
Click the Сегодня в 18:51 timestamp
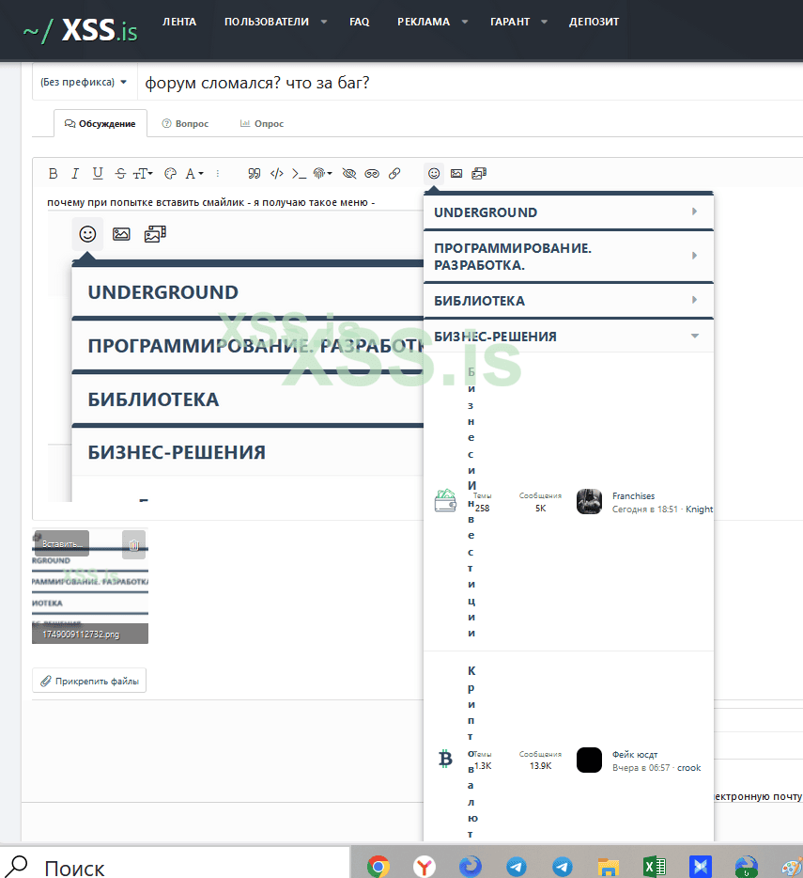pos(644,509)
